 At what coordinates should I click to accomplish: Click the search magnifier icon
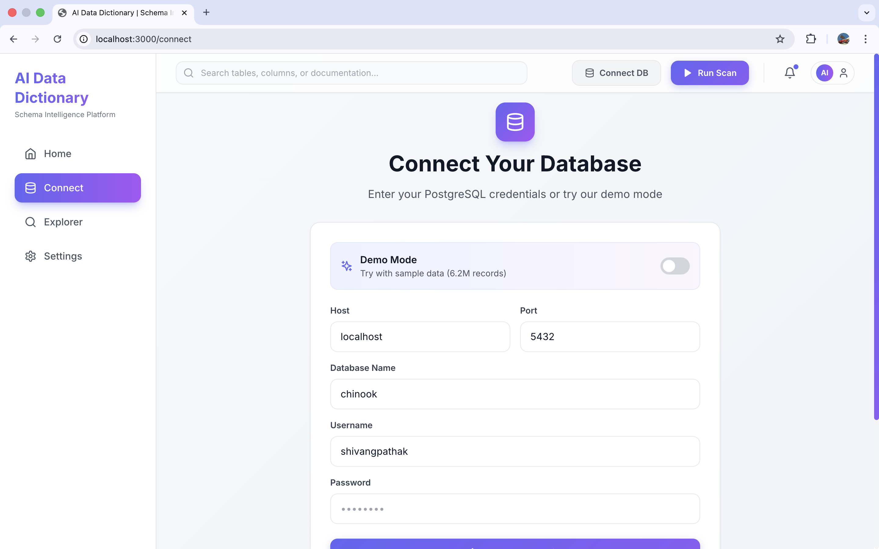coord(189,73)
